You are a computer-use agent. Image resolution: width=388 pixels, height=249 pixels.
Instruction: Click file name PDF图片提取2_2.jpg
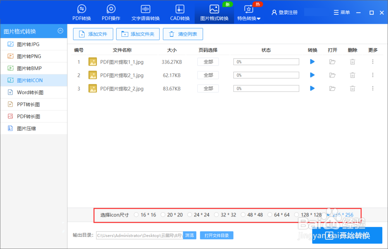pyautogui.click(x=122, y=88)
